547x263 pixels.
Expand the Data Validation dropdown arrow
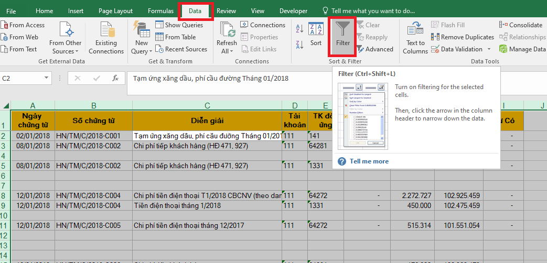click(x=489, y=49)
